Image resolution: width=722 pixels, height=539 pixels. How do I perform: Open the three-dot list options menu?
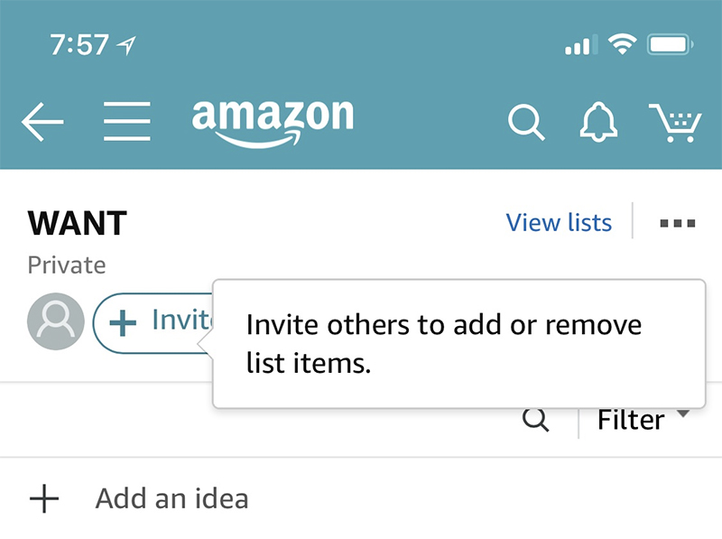click(678, 223)
